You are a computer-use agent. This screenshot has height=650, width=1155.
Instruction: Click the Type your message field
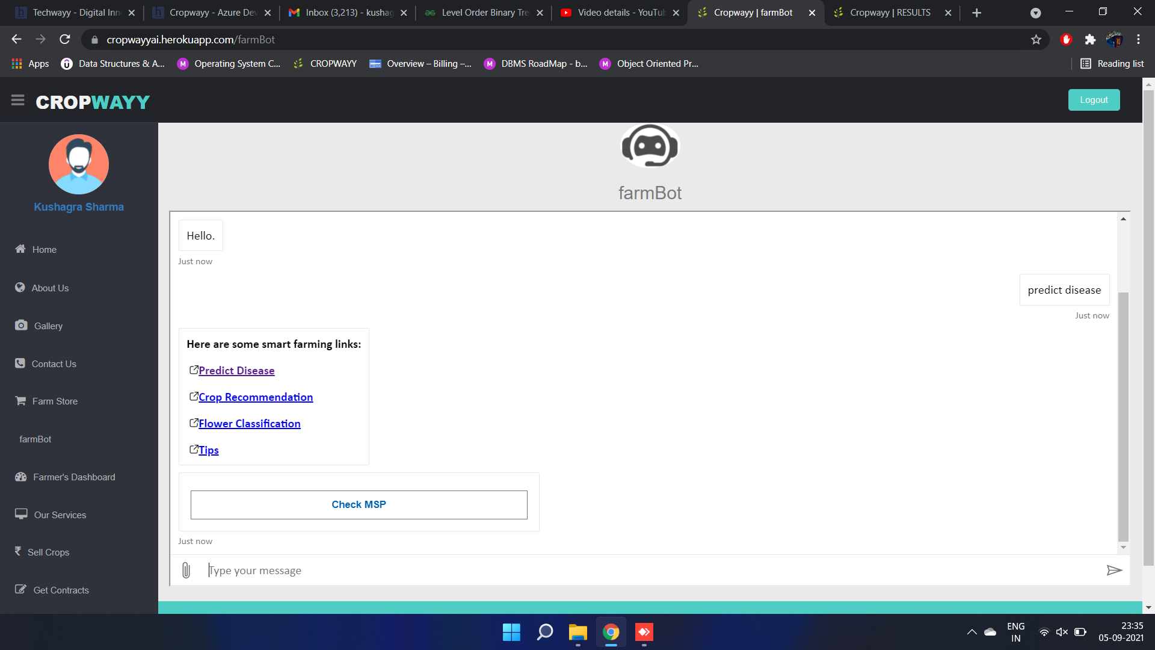[x=650, y=570]
